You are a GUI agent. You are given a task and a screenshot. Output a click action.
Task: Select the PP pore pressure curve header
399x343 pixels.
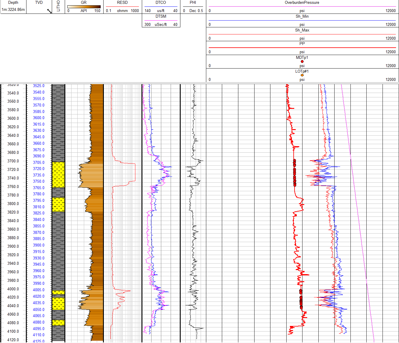302,44
